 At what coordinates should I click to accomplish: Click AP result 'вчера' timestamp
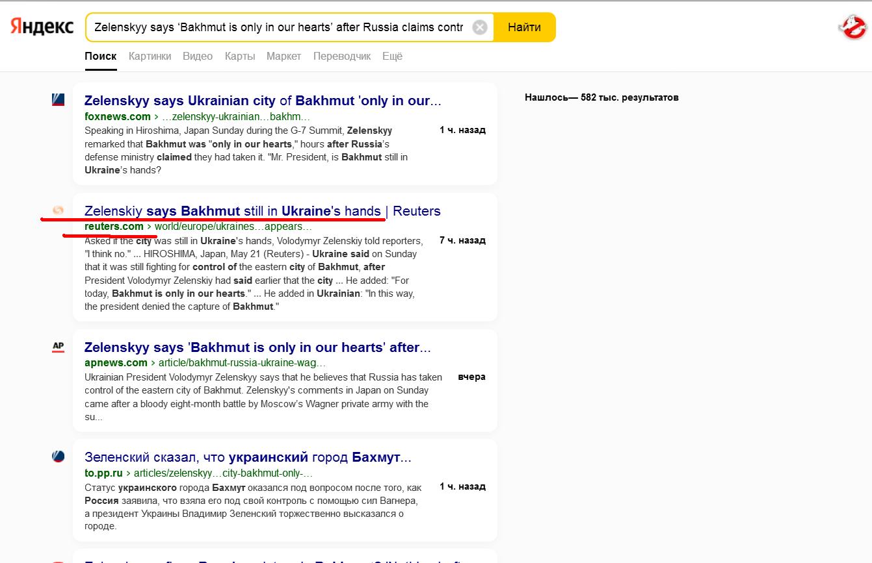[x=471, y=377]
